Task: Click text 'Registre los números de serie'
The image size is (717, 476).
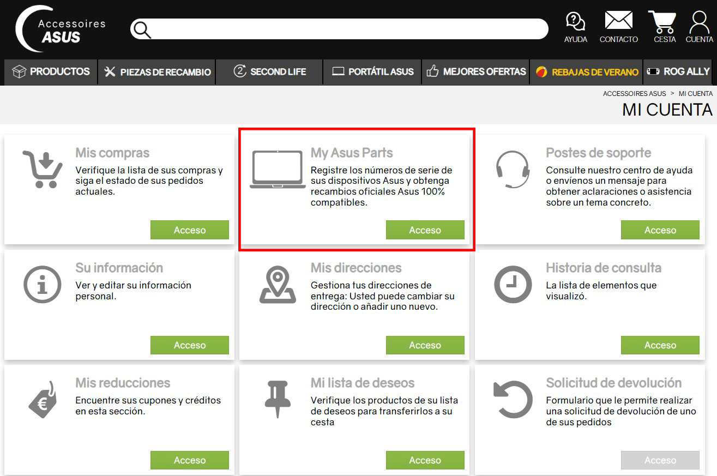Action: click(x=382, y=170)
